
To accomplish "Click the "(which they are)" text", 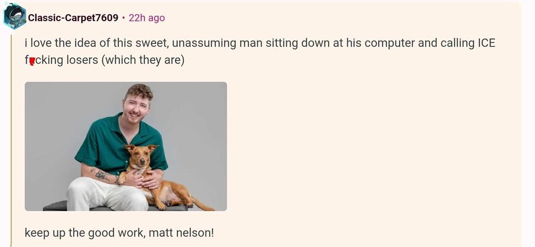I will point(142,60).
